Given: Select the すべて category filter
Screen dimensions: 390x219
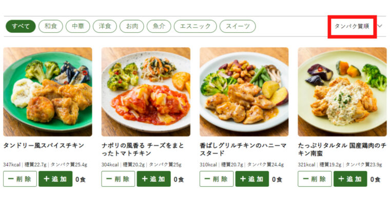Looking at the screenshot, I should pos(21,26).
